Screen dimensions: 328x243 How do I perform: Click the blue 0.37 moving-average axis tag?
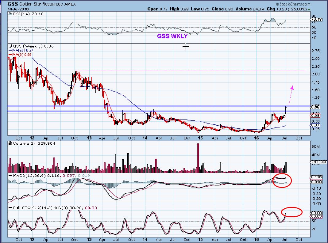[316, 125]
